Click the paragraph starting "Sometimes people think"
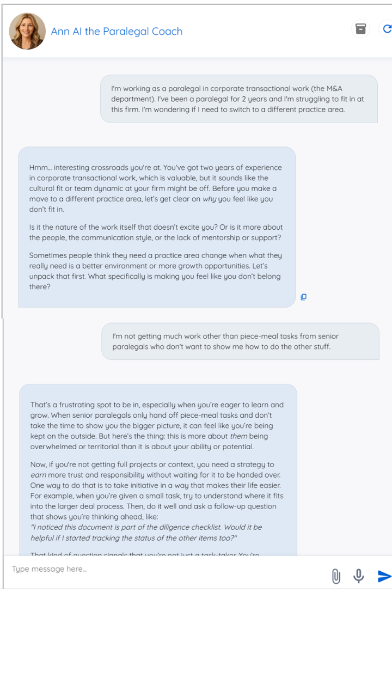Image resolution: width=392 pixels, height=697 pixels. coord(156,271)
